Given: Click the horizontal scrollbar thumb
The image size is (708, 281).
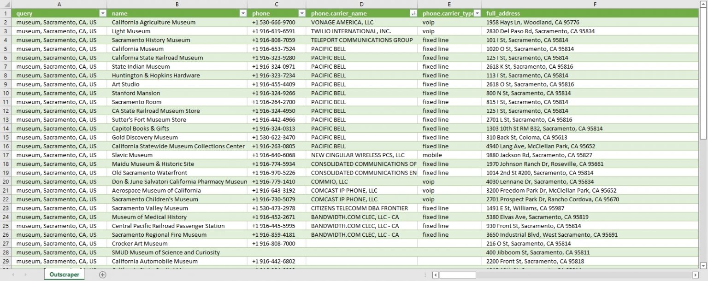Looking at the screenshot, I should [x=457, y=275].
